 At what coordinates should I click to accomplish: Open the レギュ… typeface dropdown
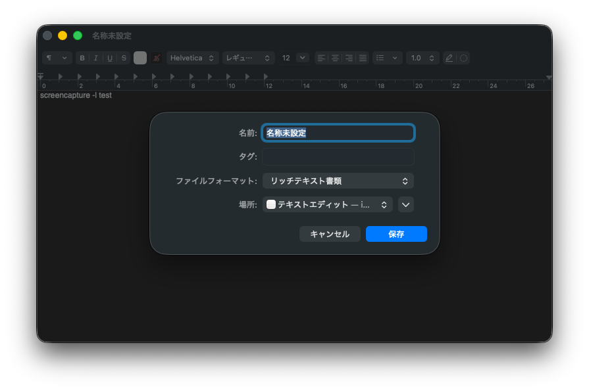[248, 58]
